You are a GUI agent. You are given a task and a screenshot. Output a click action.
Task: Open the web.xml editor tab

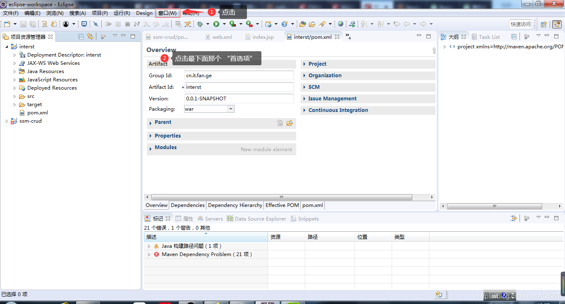pyautogui.click(x=218, y=37)
